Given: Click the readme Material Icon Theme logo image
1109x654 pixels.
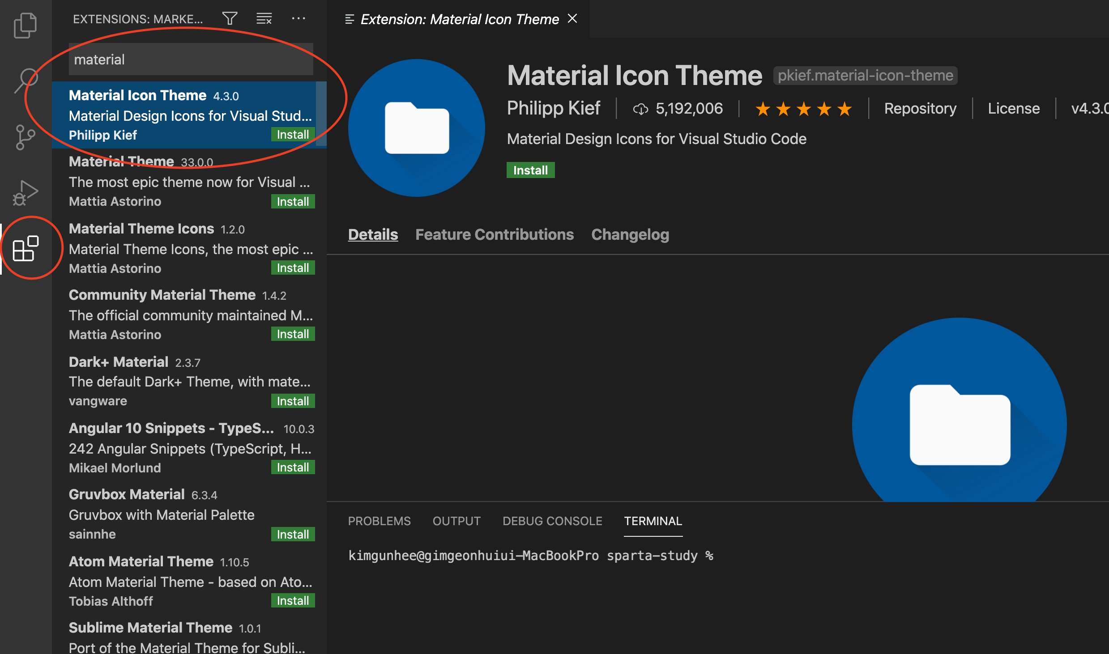Looking at the screenshot, I should [x=960, y=409].
